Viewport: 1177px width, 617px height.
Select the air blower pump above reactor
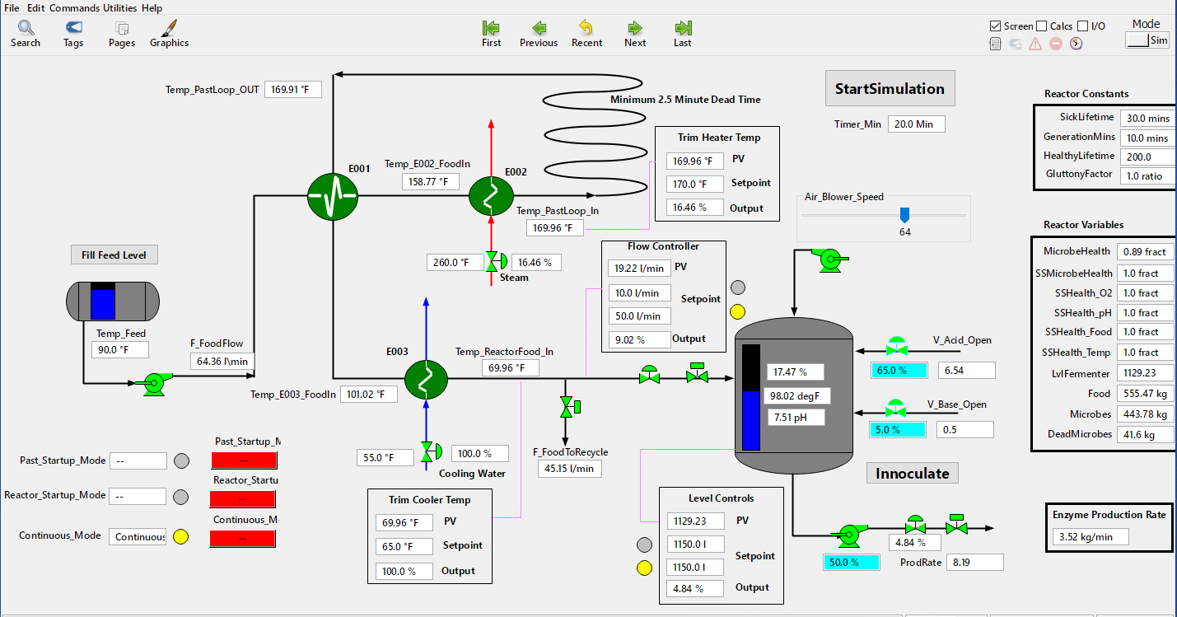pyautogui.click(x=829, y=259)
